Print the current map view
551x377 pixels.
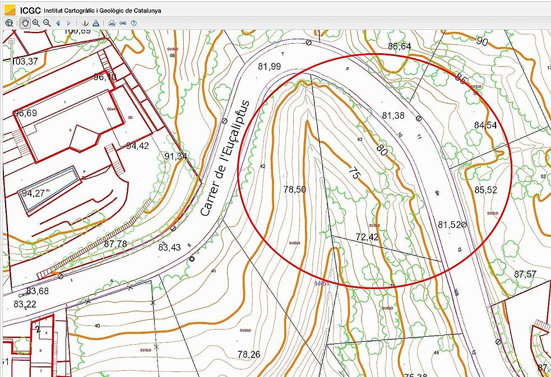click(112, 23)
